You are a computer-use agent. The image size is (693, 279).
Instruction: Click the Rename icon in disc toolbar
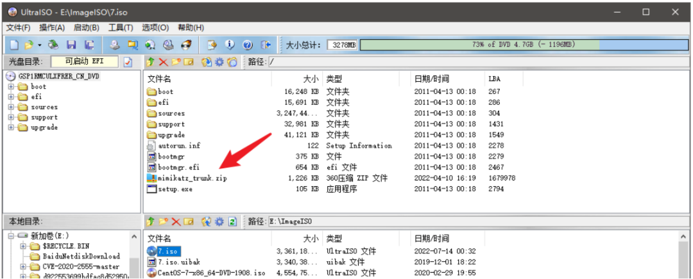click(189, 62)
